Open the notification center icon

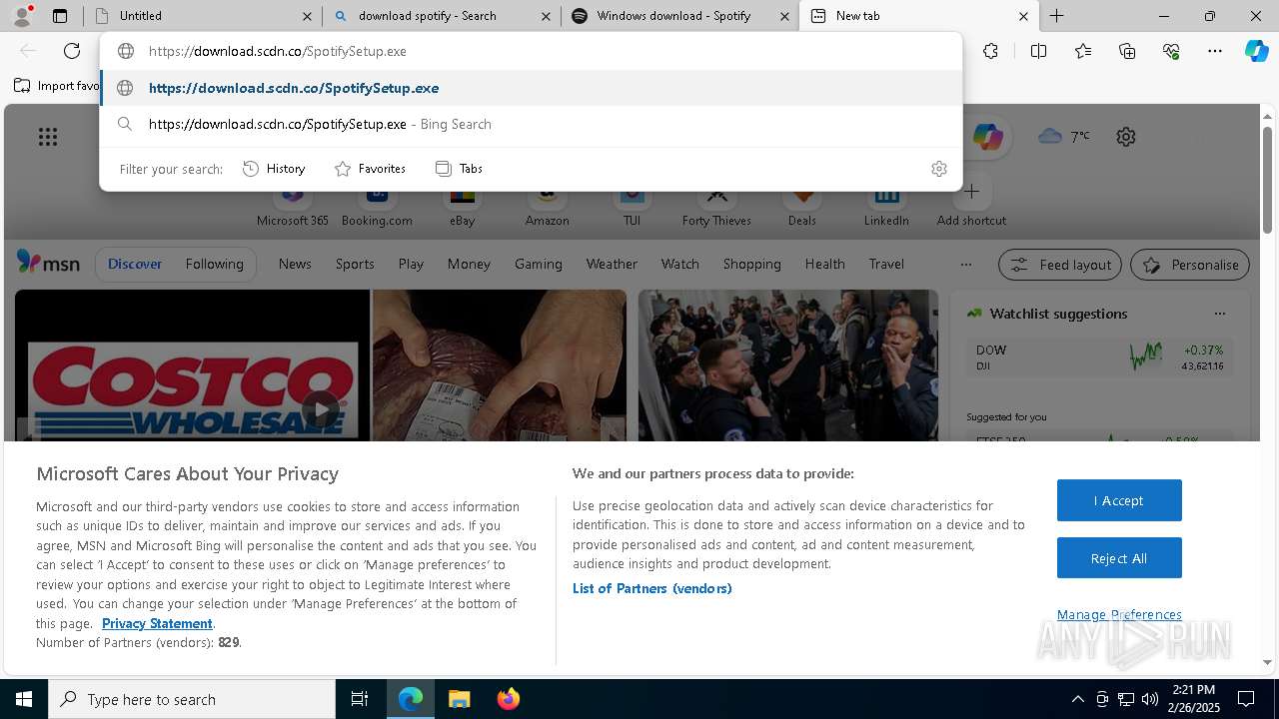(1246, 699)
